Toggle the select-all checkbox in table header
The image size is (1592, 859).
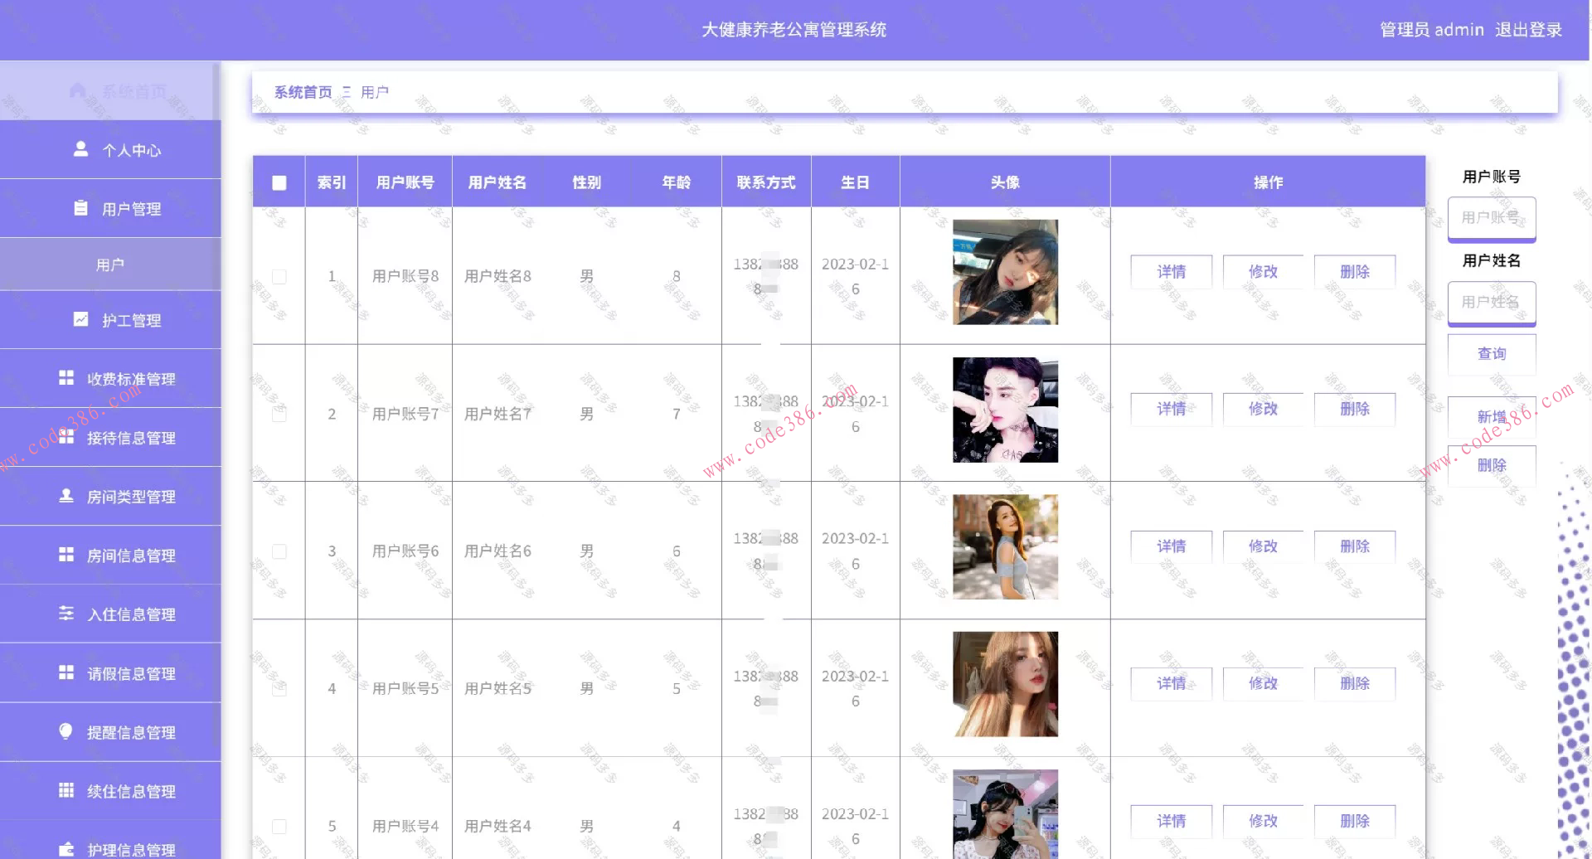279,182
